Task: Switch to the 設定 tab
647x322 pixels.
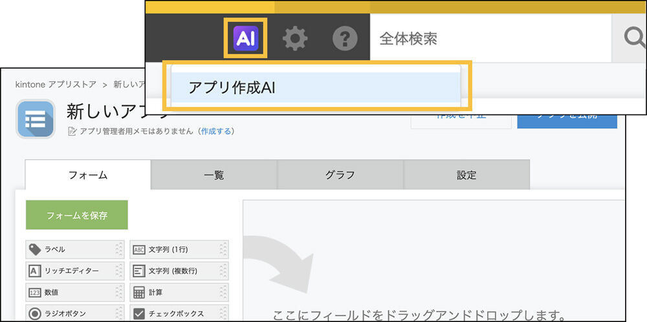Action: tap(466, 175)
